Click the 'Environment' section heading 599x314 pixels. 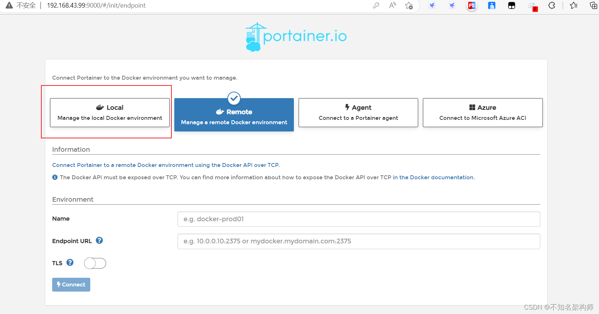point(73,200)
